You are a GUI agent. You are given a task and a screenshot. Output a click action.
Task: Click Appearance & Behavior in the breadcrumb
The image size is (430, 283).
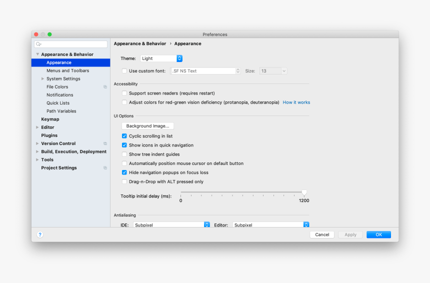[x=140, y=43]
